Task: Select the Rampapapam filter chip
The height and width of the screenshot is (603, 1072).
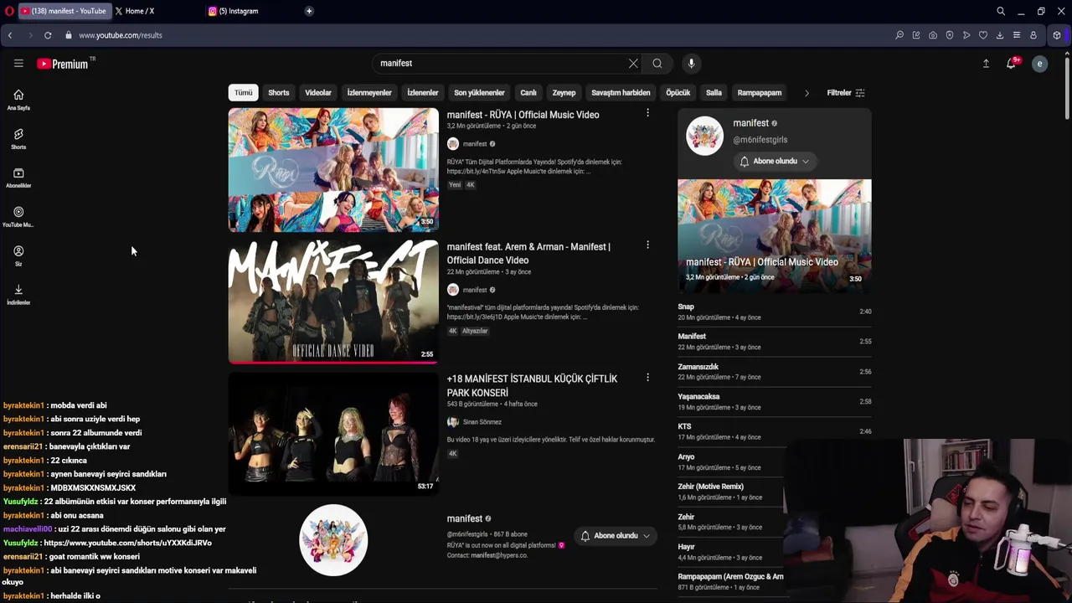Action: pos(760,93)
